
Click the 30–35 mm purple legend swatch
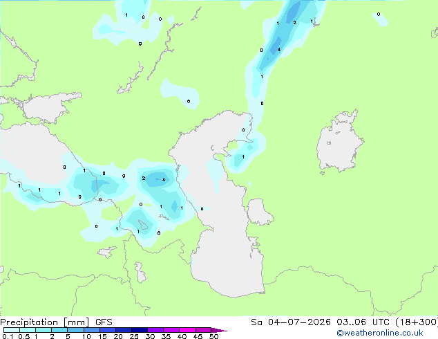[155, 330]
